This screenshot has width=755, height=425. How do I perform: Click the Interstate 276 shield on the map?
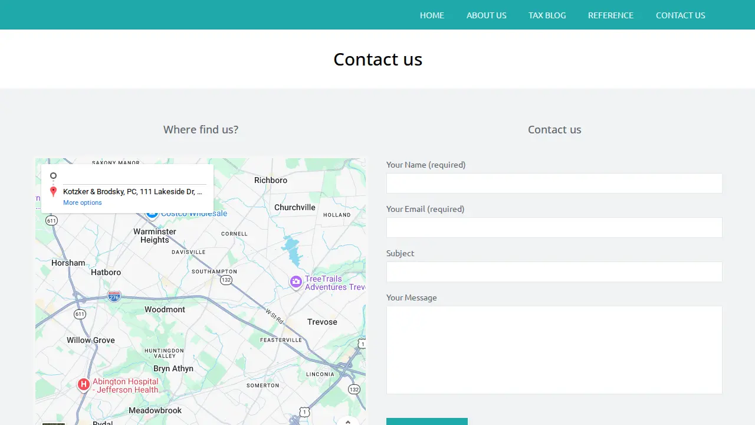(x=114, y=296)
